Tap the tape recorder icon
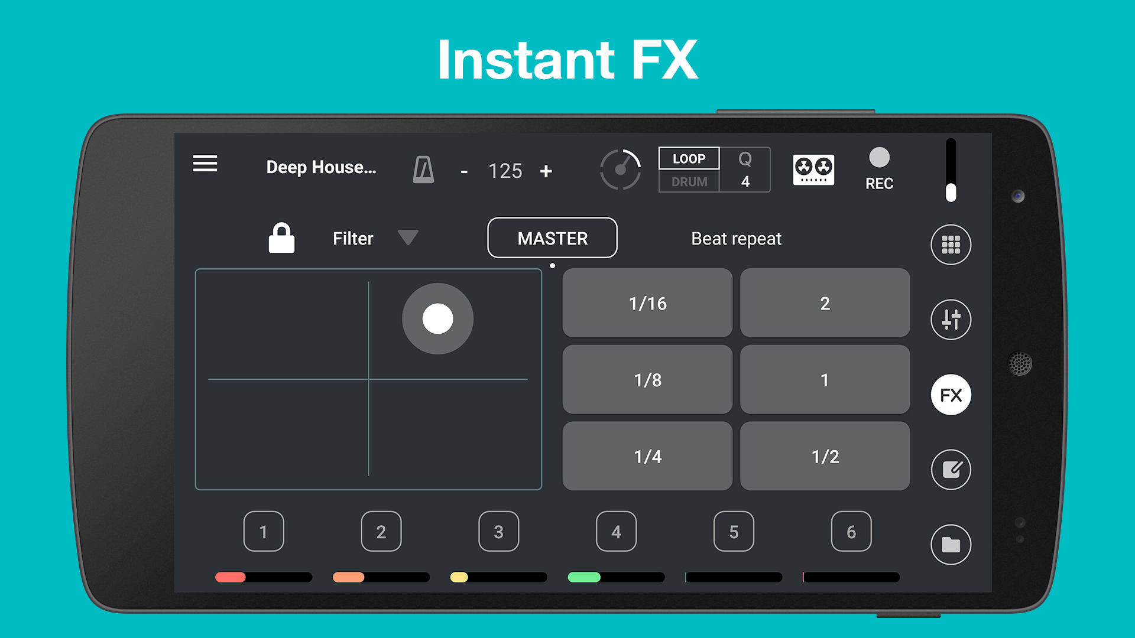This screenshot has width=1135, height=638. [x=813, y=170]
